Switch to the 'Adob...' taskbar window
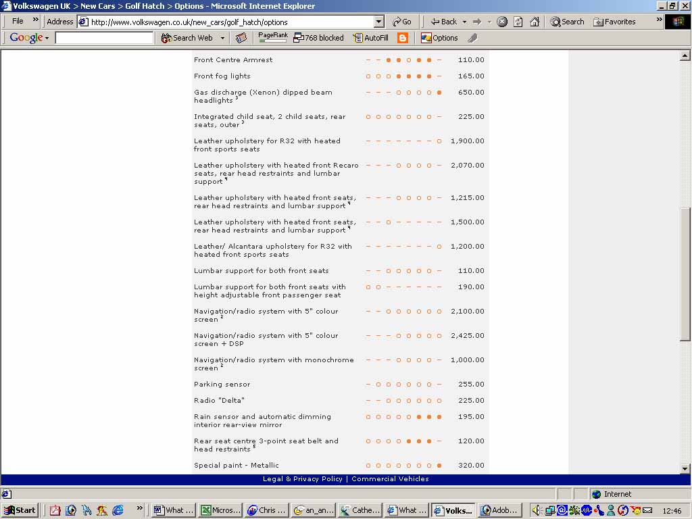The width and height of the screenshot is (692, 519). pyautogui.click(x=500, y=510)
